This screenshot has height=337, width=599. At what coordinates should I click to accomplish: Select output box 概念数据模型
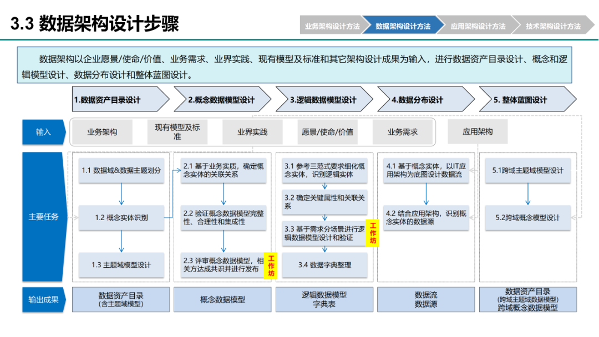point(222,300)
